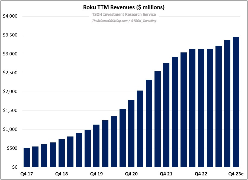
Task: Click the bar above Q4 22
Action: tap(201, 108)
